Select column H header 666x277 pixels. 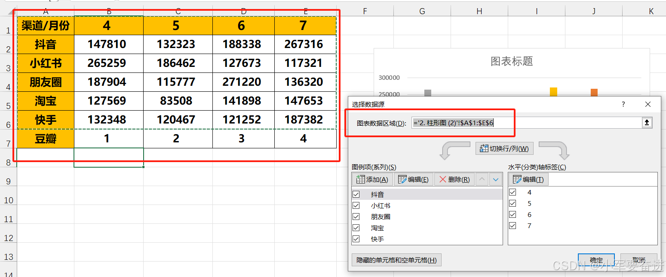click(x=479, y=11)
